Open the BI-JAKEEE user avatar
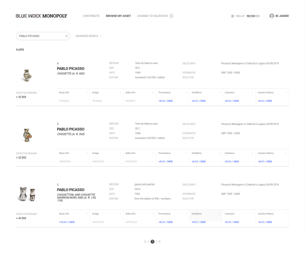This screenshot has width=305, height=256. pos(272,16)
